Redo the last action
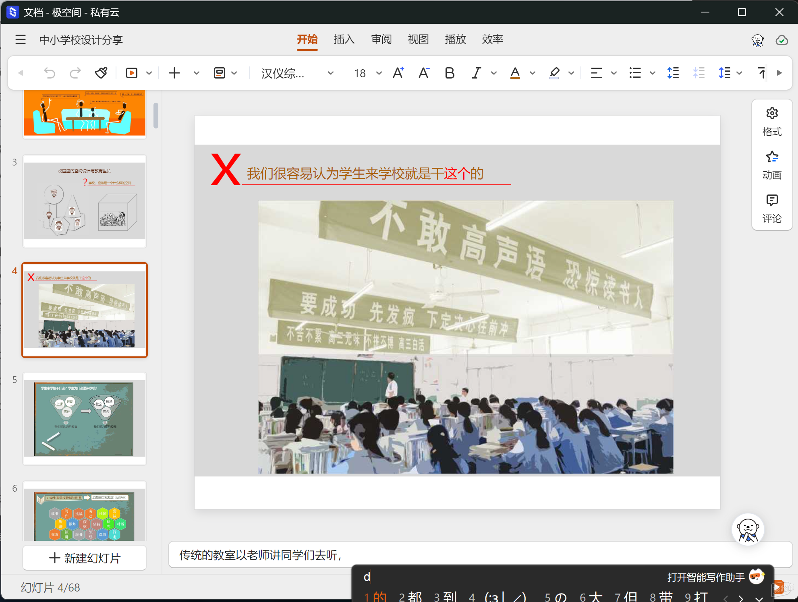Screen dimensions: 798x602 click(75, 73)
